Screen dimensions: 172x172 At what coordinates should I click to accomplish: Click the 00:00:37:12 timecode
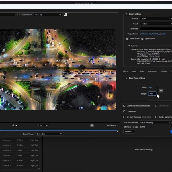pyautogui.click(x=112, y=126)
